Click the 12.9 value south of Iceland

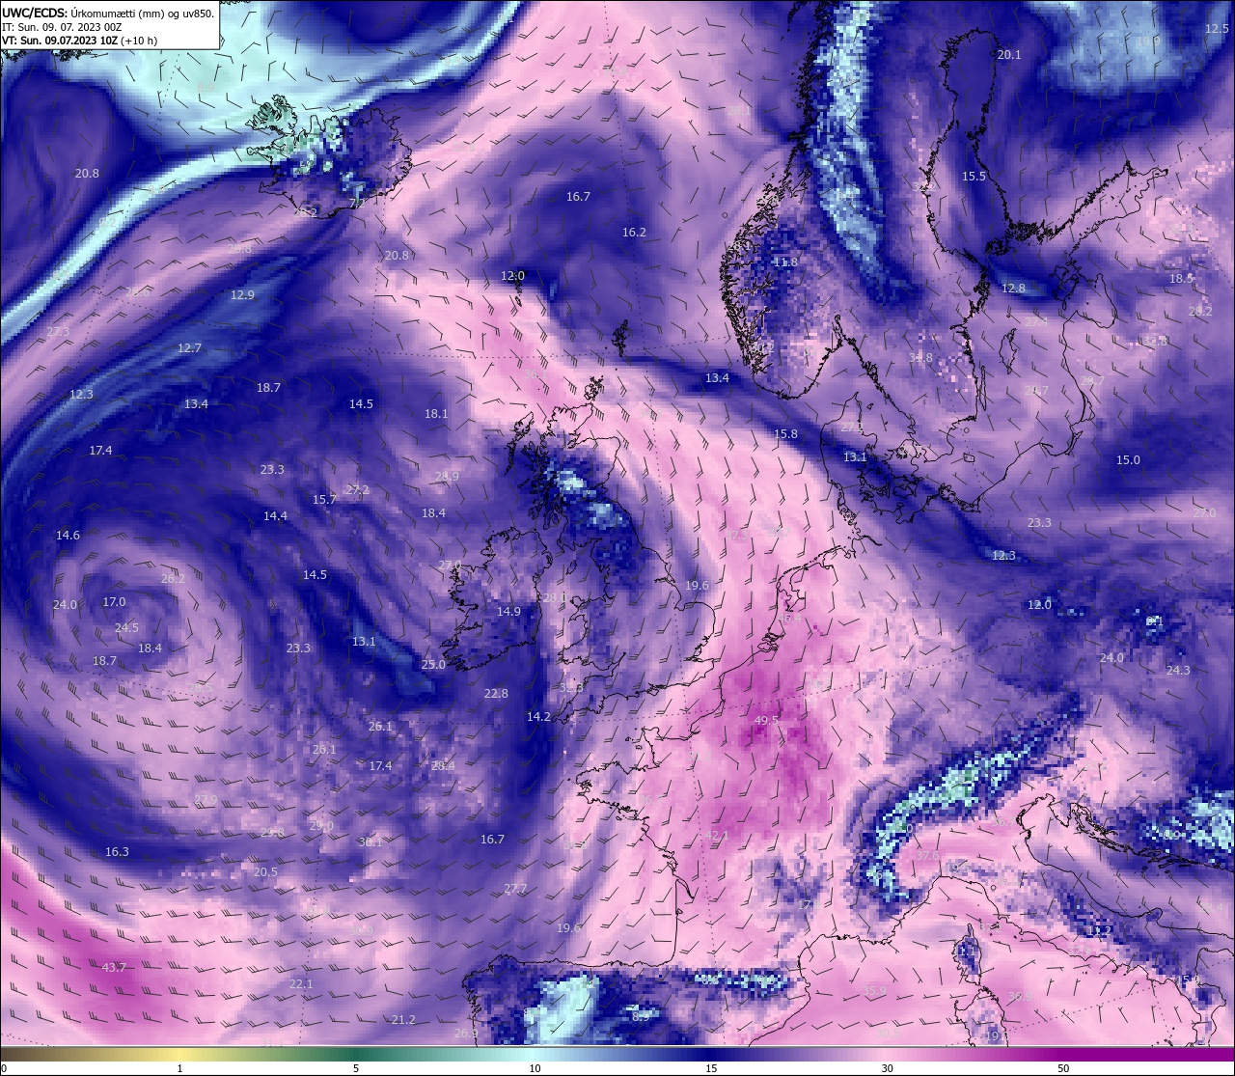(x=242, y=294)
